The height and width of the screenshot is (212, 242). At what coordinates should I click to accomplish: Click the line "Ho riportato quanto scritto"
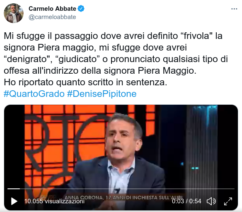pos(85,82)
